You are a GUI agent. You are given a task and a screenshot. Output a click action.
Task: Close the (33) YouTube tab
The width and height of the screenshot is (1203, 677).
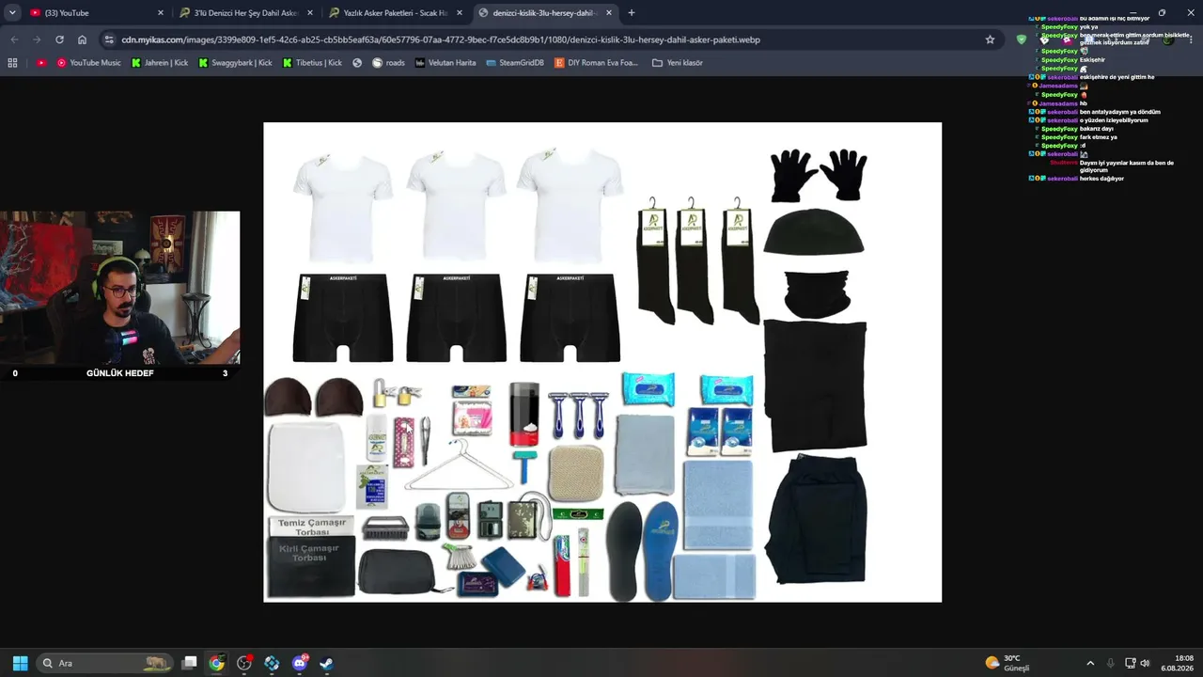161,13
